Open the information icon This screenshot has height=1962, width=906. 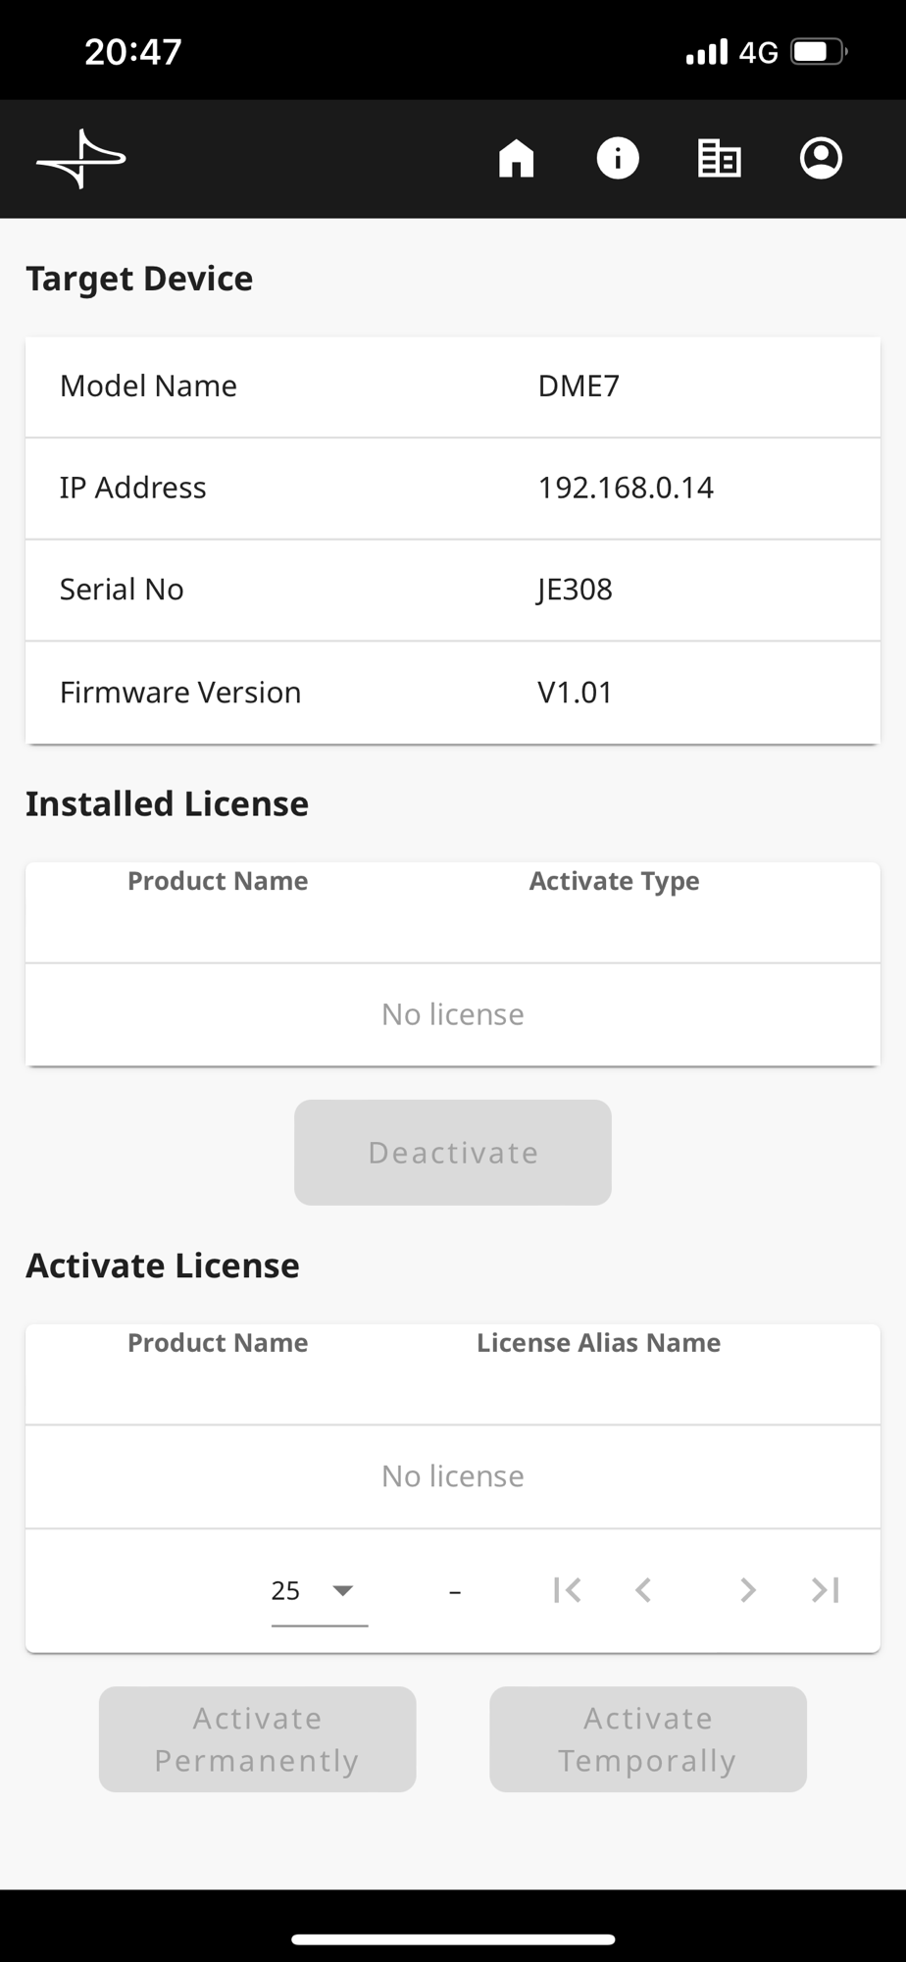(618, 159)
